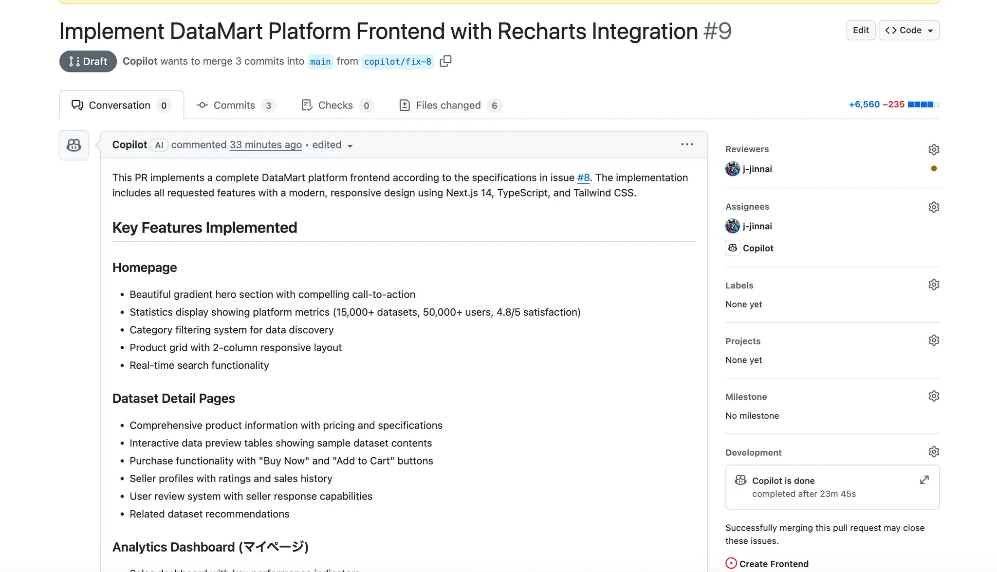
Task: Click the Copilot avatar on the comment
Action: (x=74, y=145)
